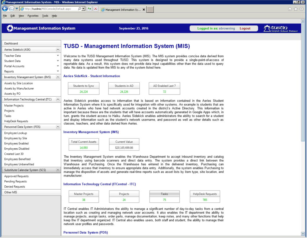Open the Dashboard sidebar item
The width and height of the screenshot is (307, 238).
coord(31,43)
